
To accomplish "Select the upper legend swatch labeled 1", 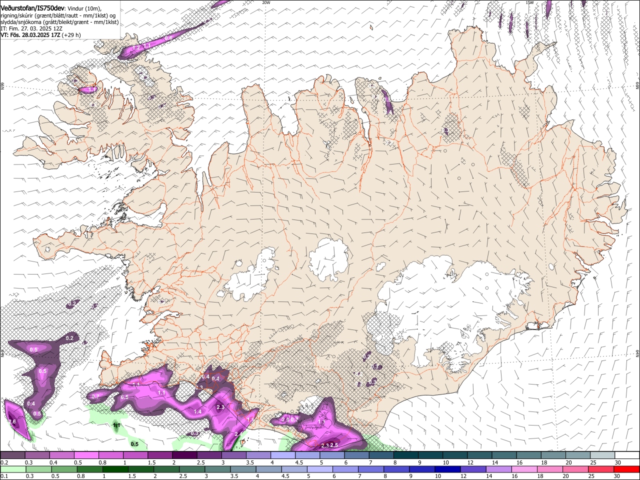I will pyautogui.click(x=135, y=455).
